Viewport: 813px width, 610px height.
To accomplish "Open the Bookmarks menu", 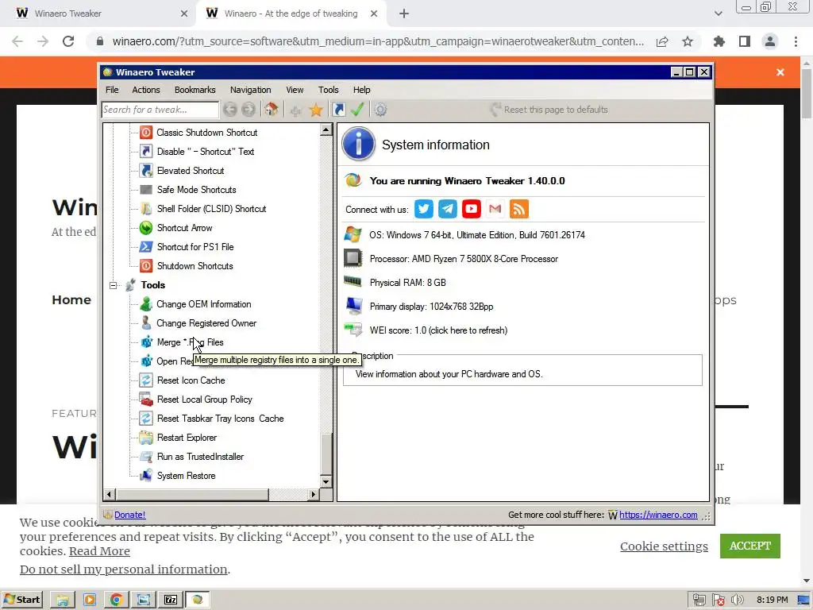I will [195, 90].
